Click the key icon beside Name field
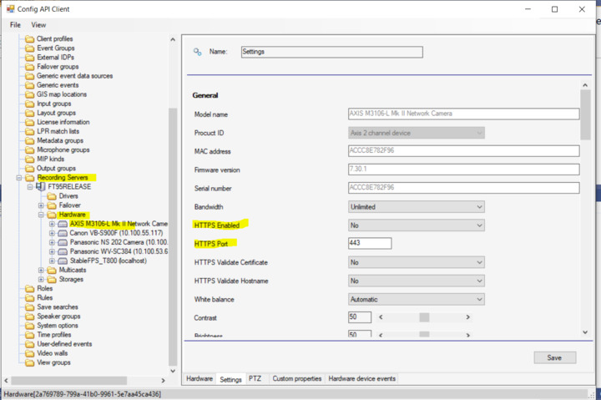601x400 pixels. (198, 52)
